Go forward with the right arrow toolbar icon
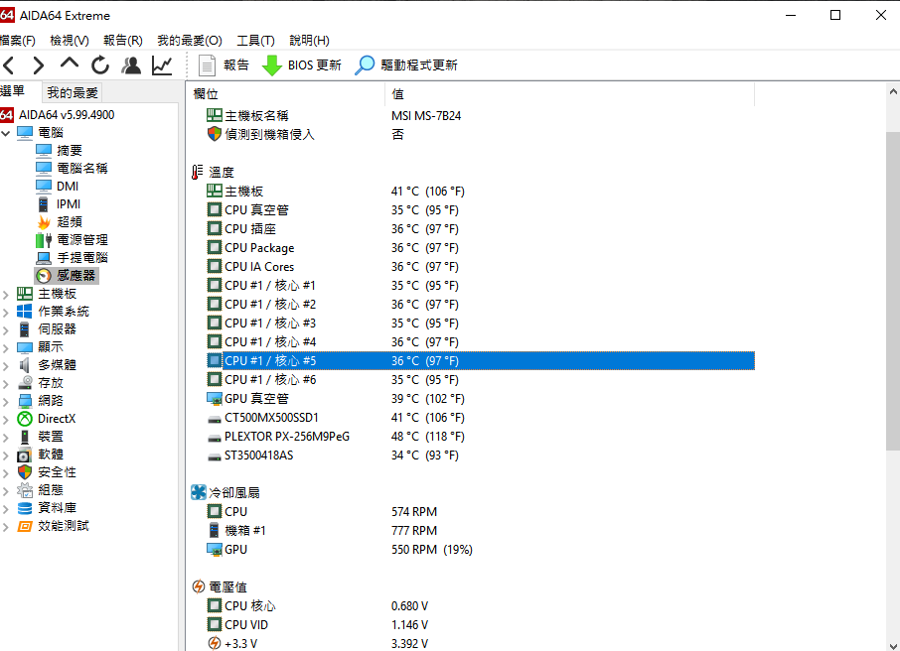The width and height of the screenshot is (900, 651). 38,65
